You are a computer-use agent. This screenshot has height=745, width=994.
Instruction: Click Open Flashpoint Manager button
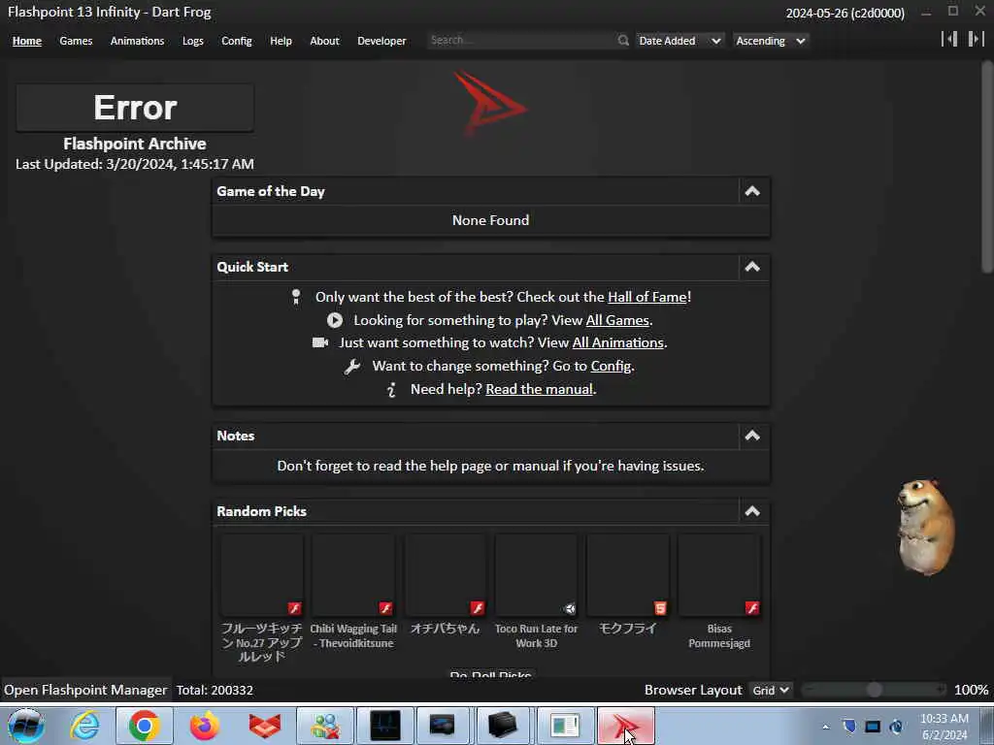(85, 690)
